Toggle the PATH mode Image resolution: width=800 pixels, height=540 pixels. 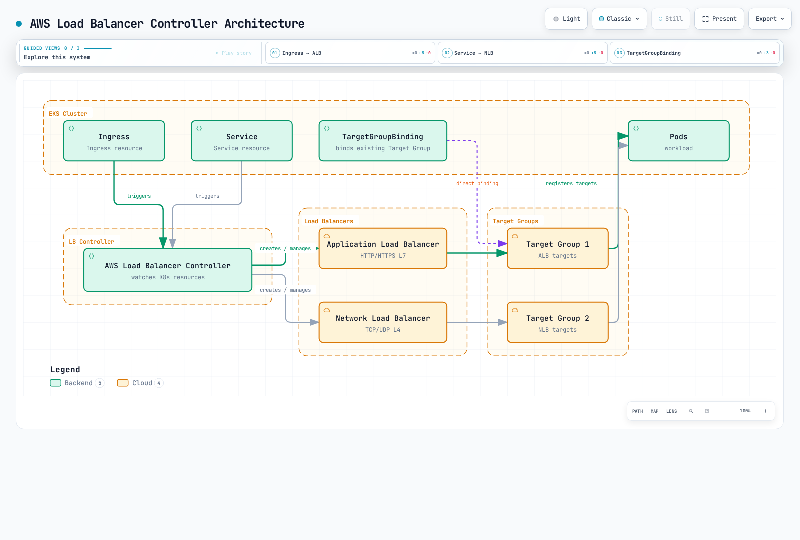637,411
